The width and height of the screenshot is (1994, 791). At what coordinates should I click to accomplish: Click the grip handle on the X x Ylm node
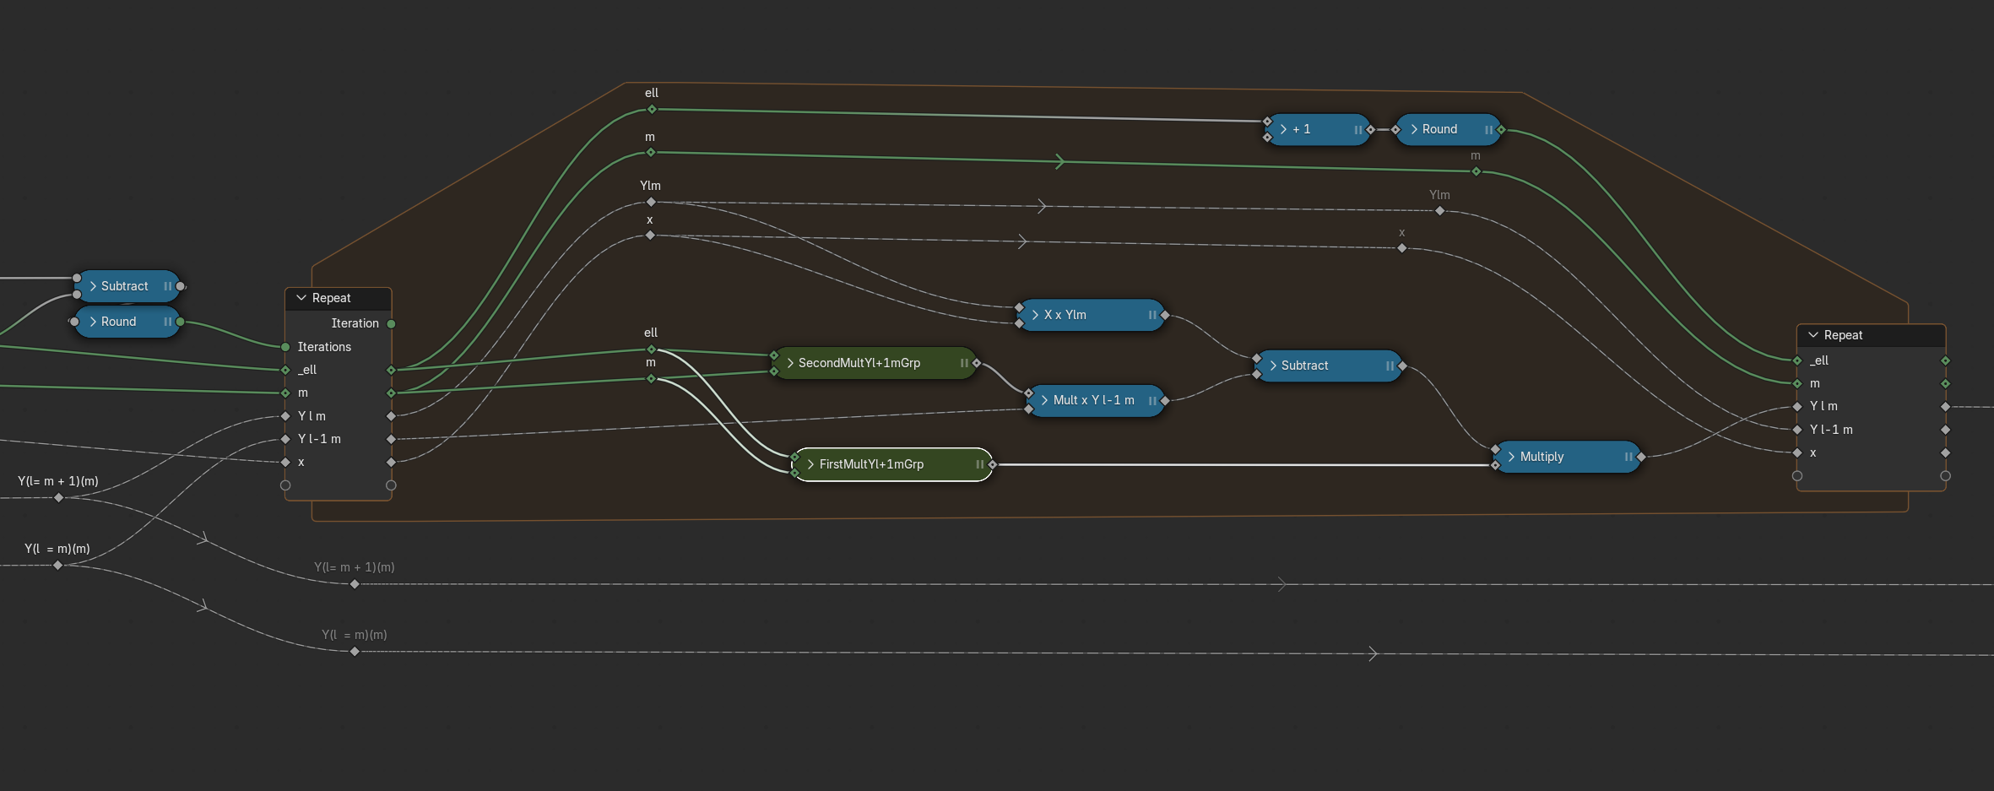[1152, 315]
